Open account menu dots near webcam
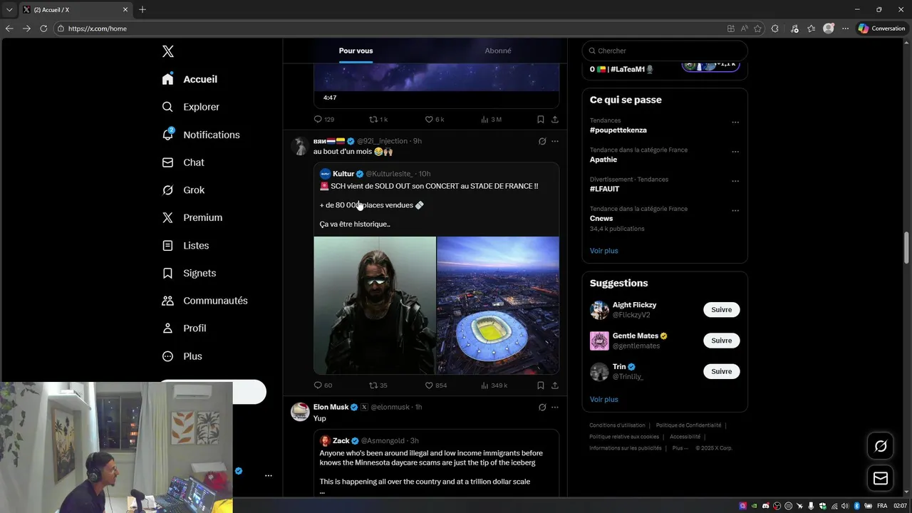912x513 pixels. click(269, 475)
